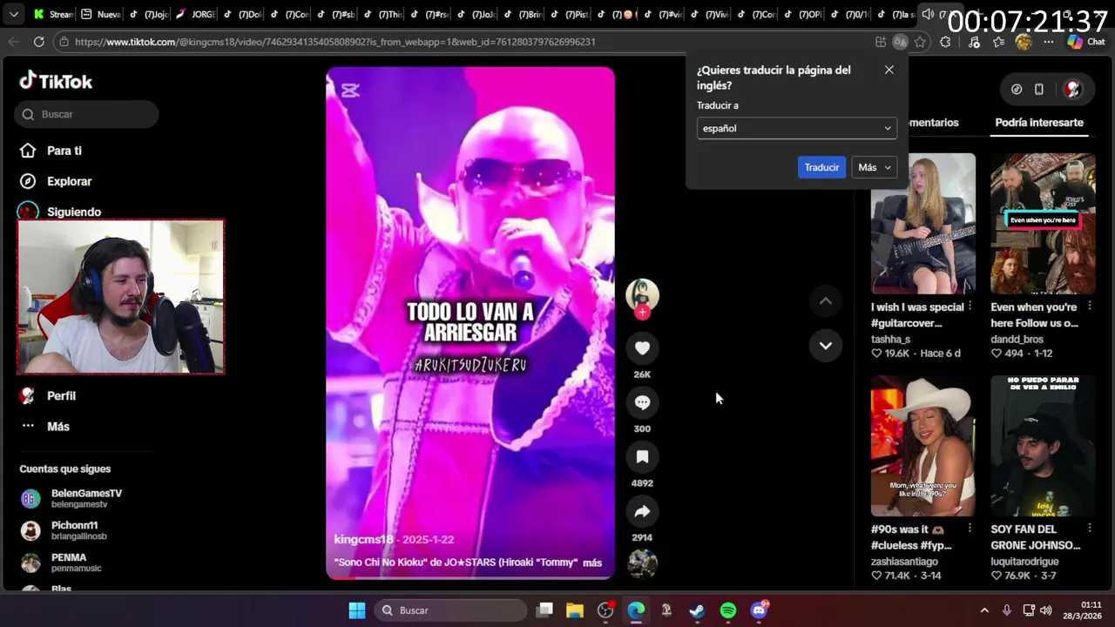Screen dimensions: 1115x627
Task: Open the profile avatar in TikTok header
Action: coord(1073,89)
